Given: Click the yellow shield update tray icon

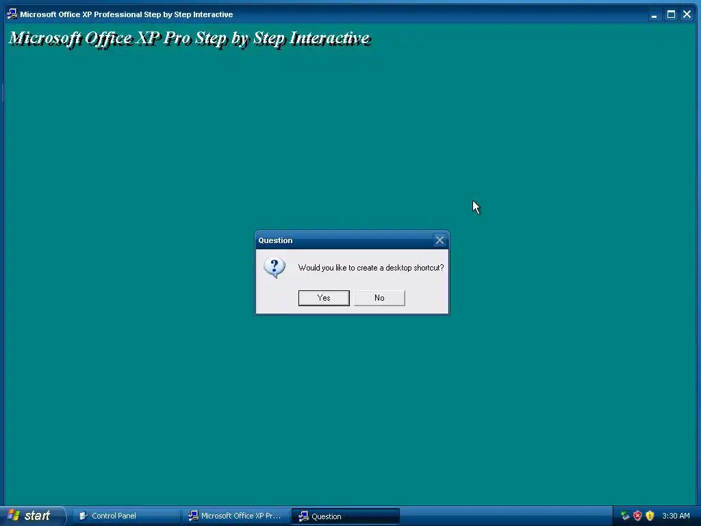Looking at the screenshot, I should tap(650, 516).
